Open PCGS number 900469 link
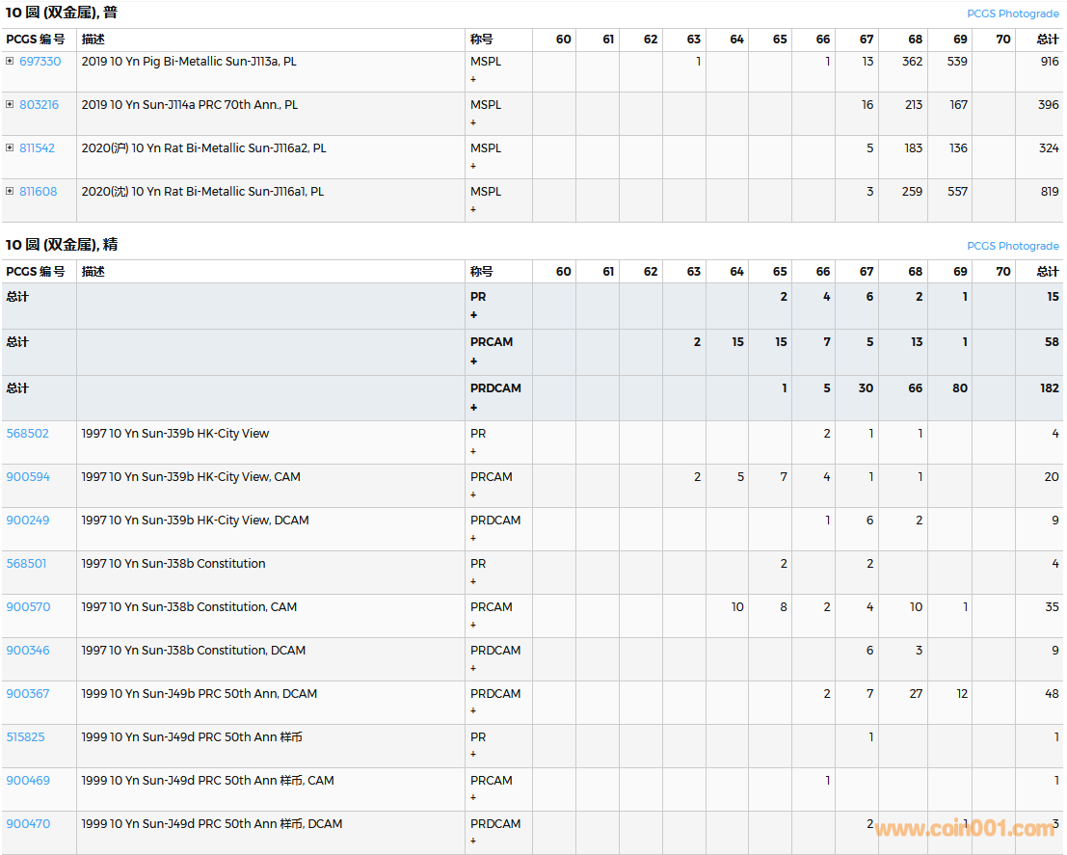The image size is (1067, 855). (28, 781)
